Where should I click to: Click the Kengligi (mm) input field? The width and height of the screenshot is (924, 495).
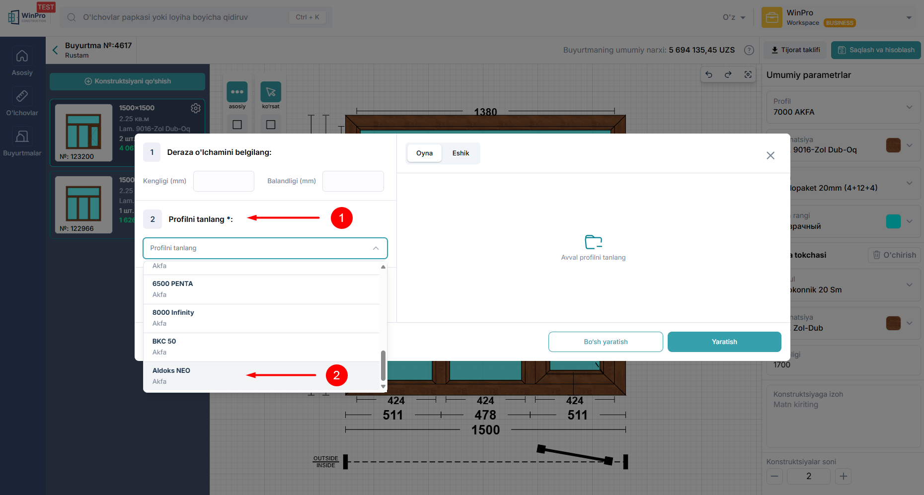coord(224,181)
